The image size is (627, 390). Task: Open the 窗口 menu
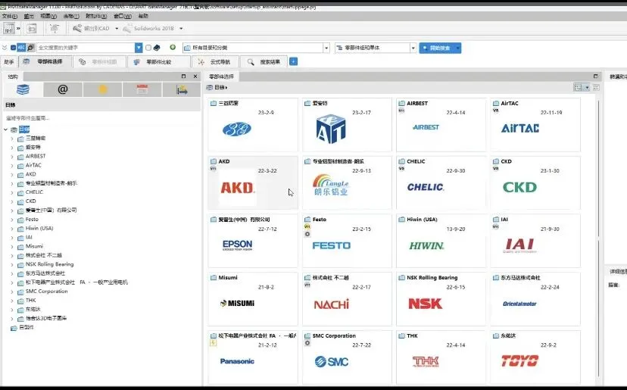[123, 16]
